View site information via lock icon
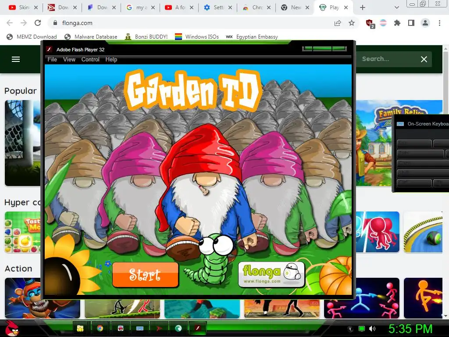 (x=55, y=23)
